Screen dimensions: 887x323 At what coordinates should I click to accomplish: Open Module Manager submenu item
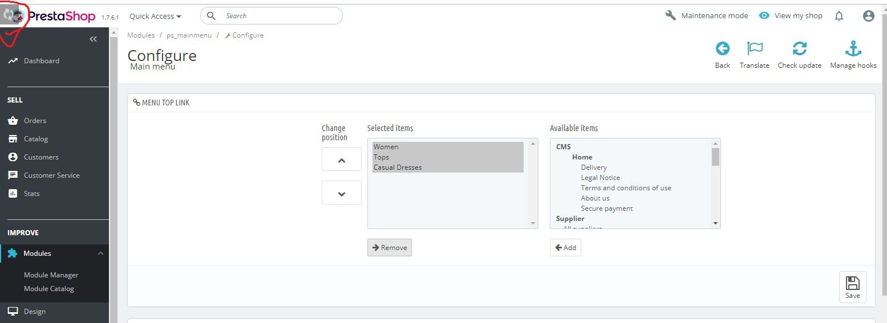tap(51, 275)
